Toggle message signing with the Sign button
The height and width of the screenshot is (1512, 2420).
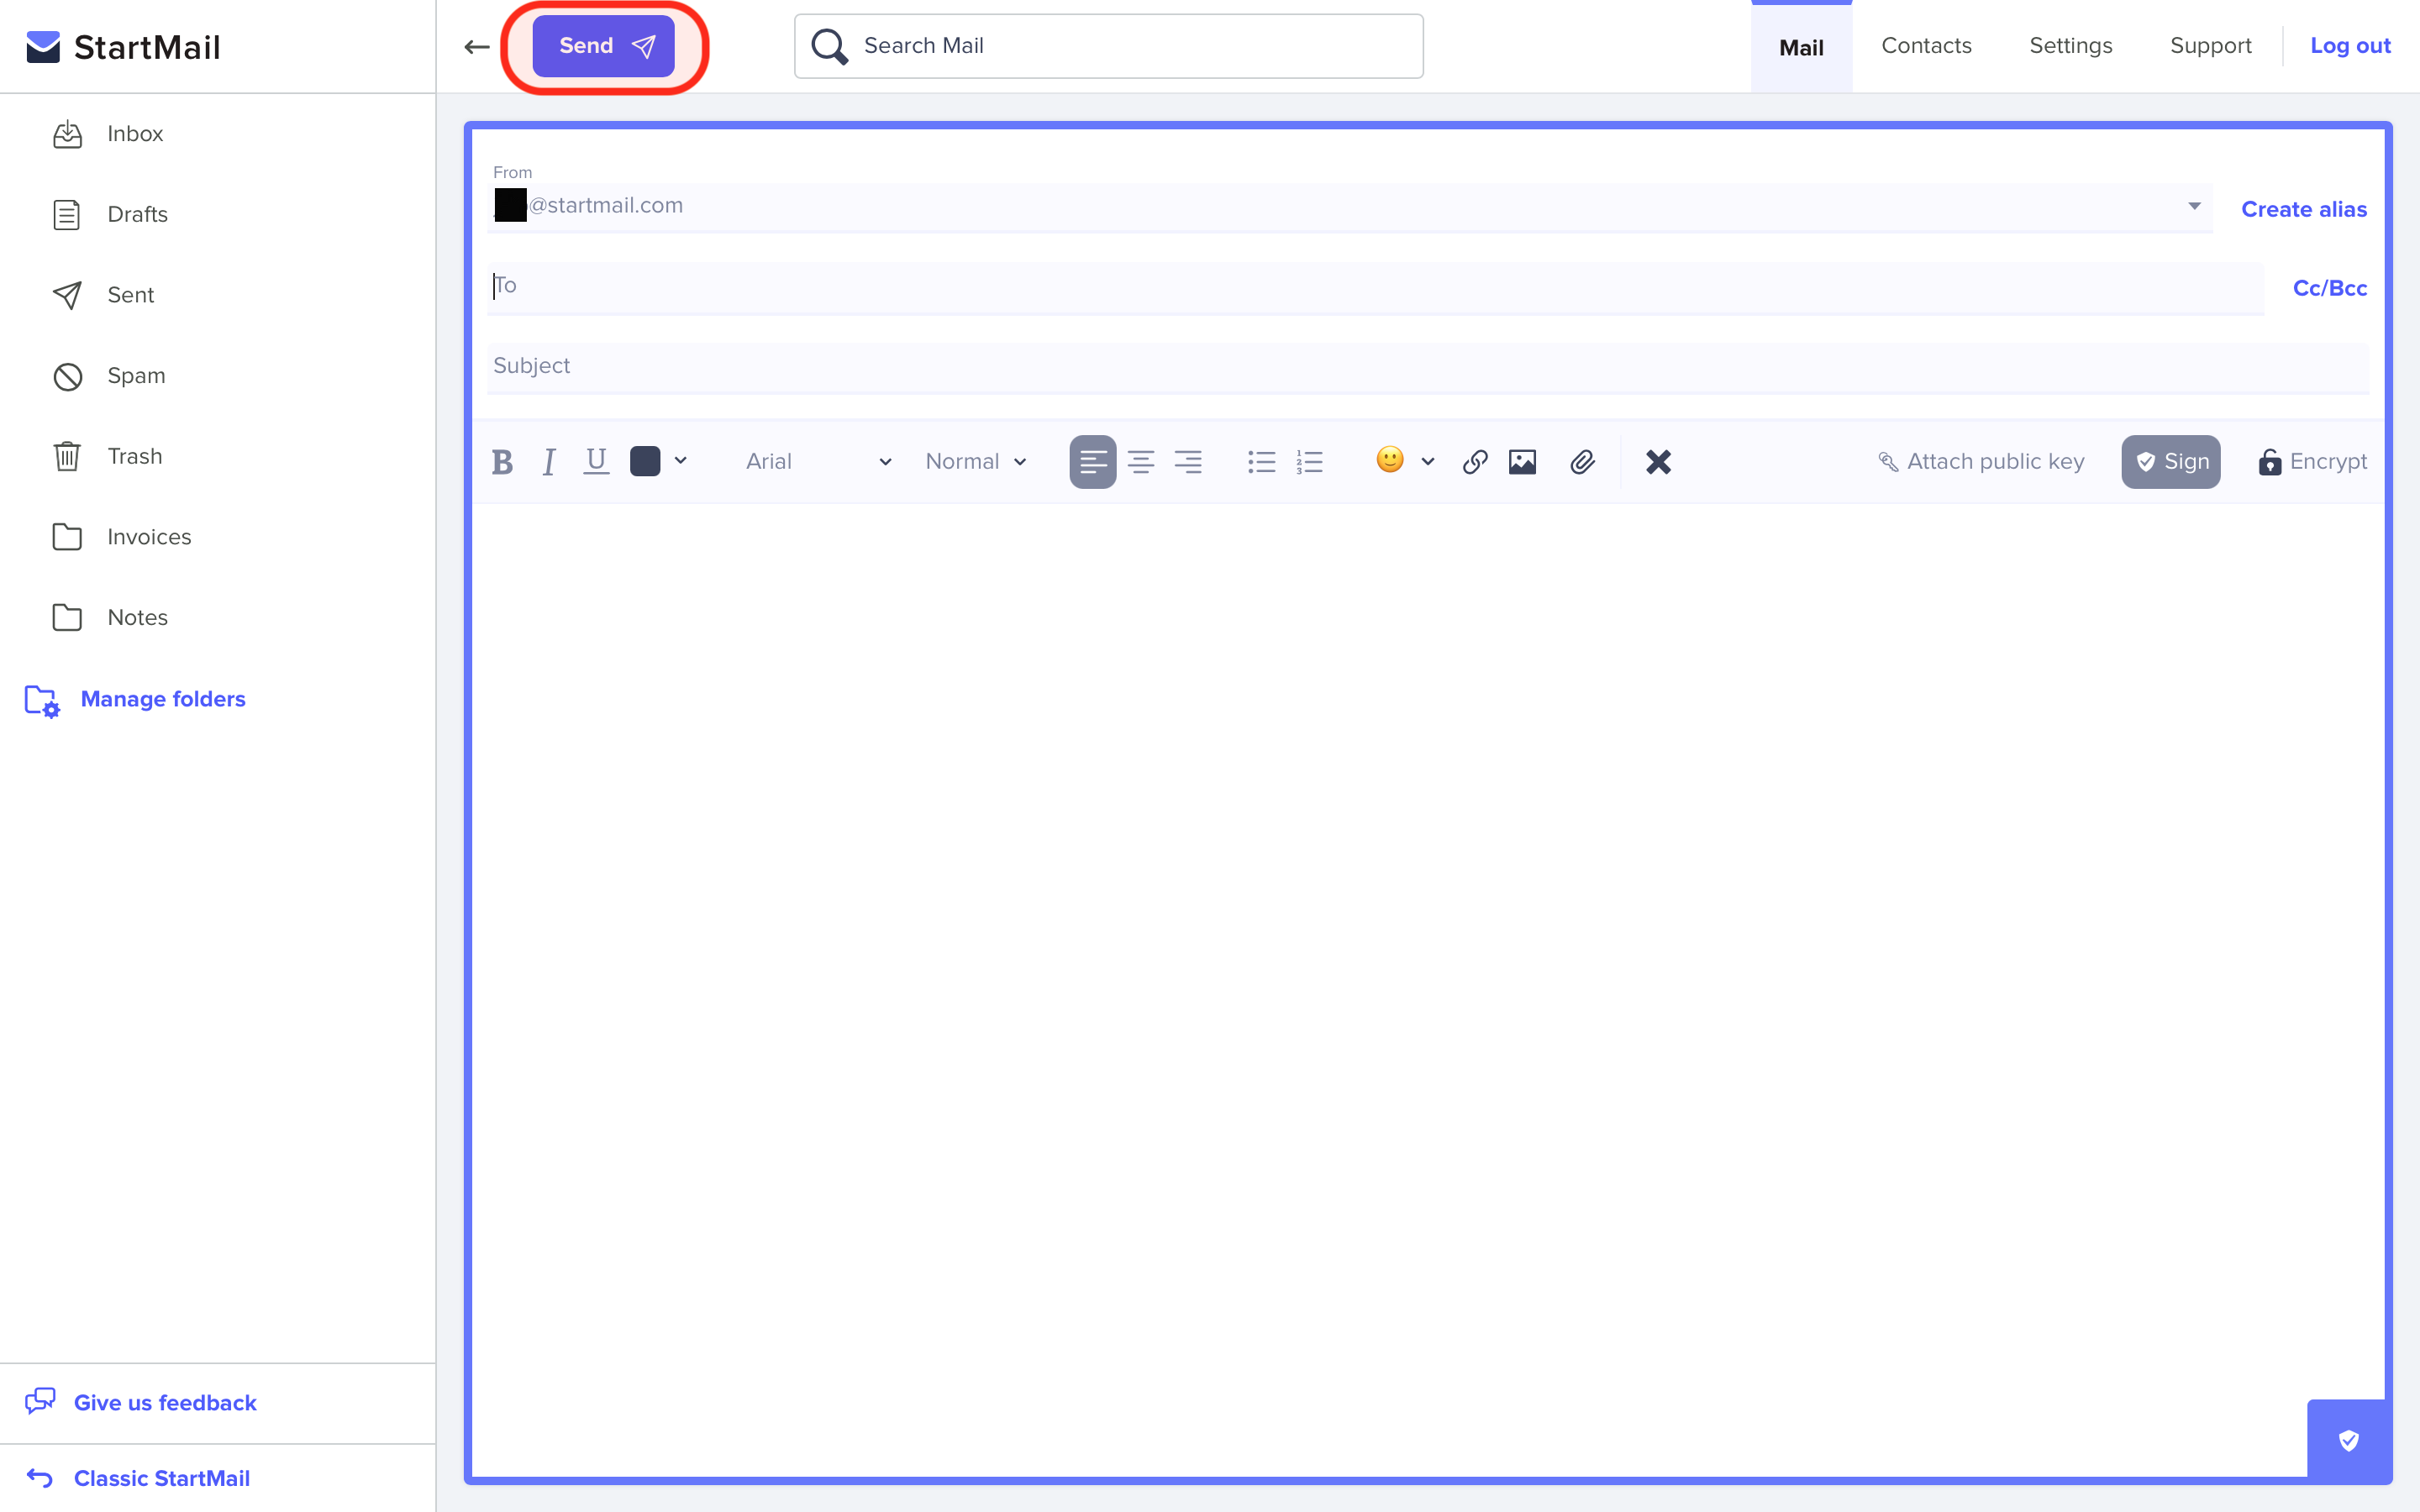coord(2170,461)
